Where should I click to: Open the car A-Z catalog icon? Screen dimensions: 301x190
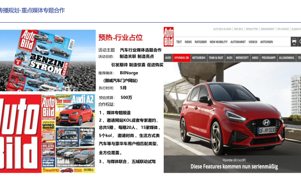(x=294, y=42)
